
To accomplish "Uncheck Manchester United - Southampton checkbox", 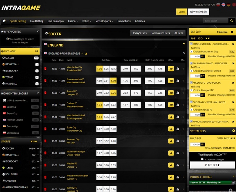I will (x=191, y=121).
